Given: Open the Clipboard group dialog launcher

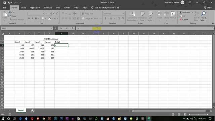Looking at the screenshot, I should [25, 23].
